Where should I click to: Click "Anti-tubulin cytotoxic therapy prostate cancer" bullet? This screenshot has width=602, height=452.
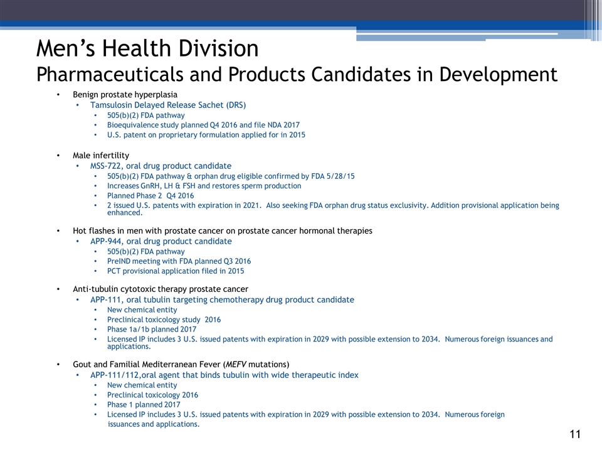(x=160, y=289)
